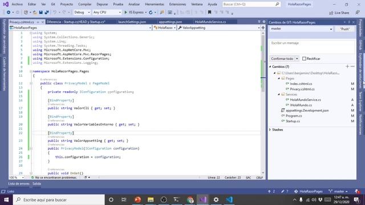Click the Push button
This screenshot has width=365, height=205.
pos(344,29)
